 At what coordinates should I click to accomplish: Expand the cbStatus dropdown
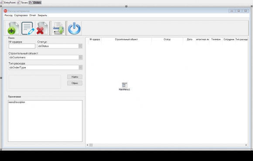click(x=80, y=46)
